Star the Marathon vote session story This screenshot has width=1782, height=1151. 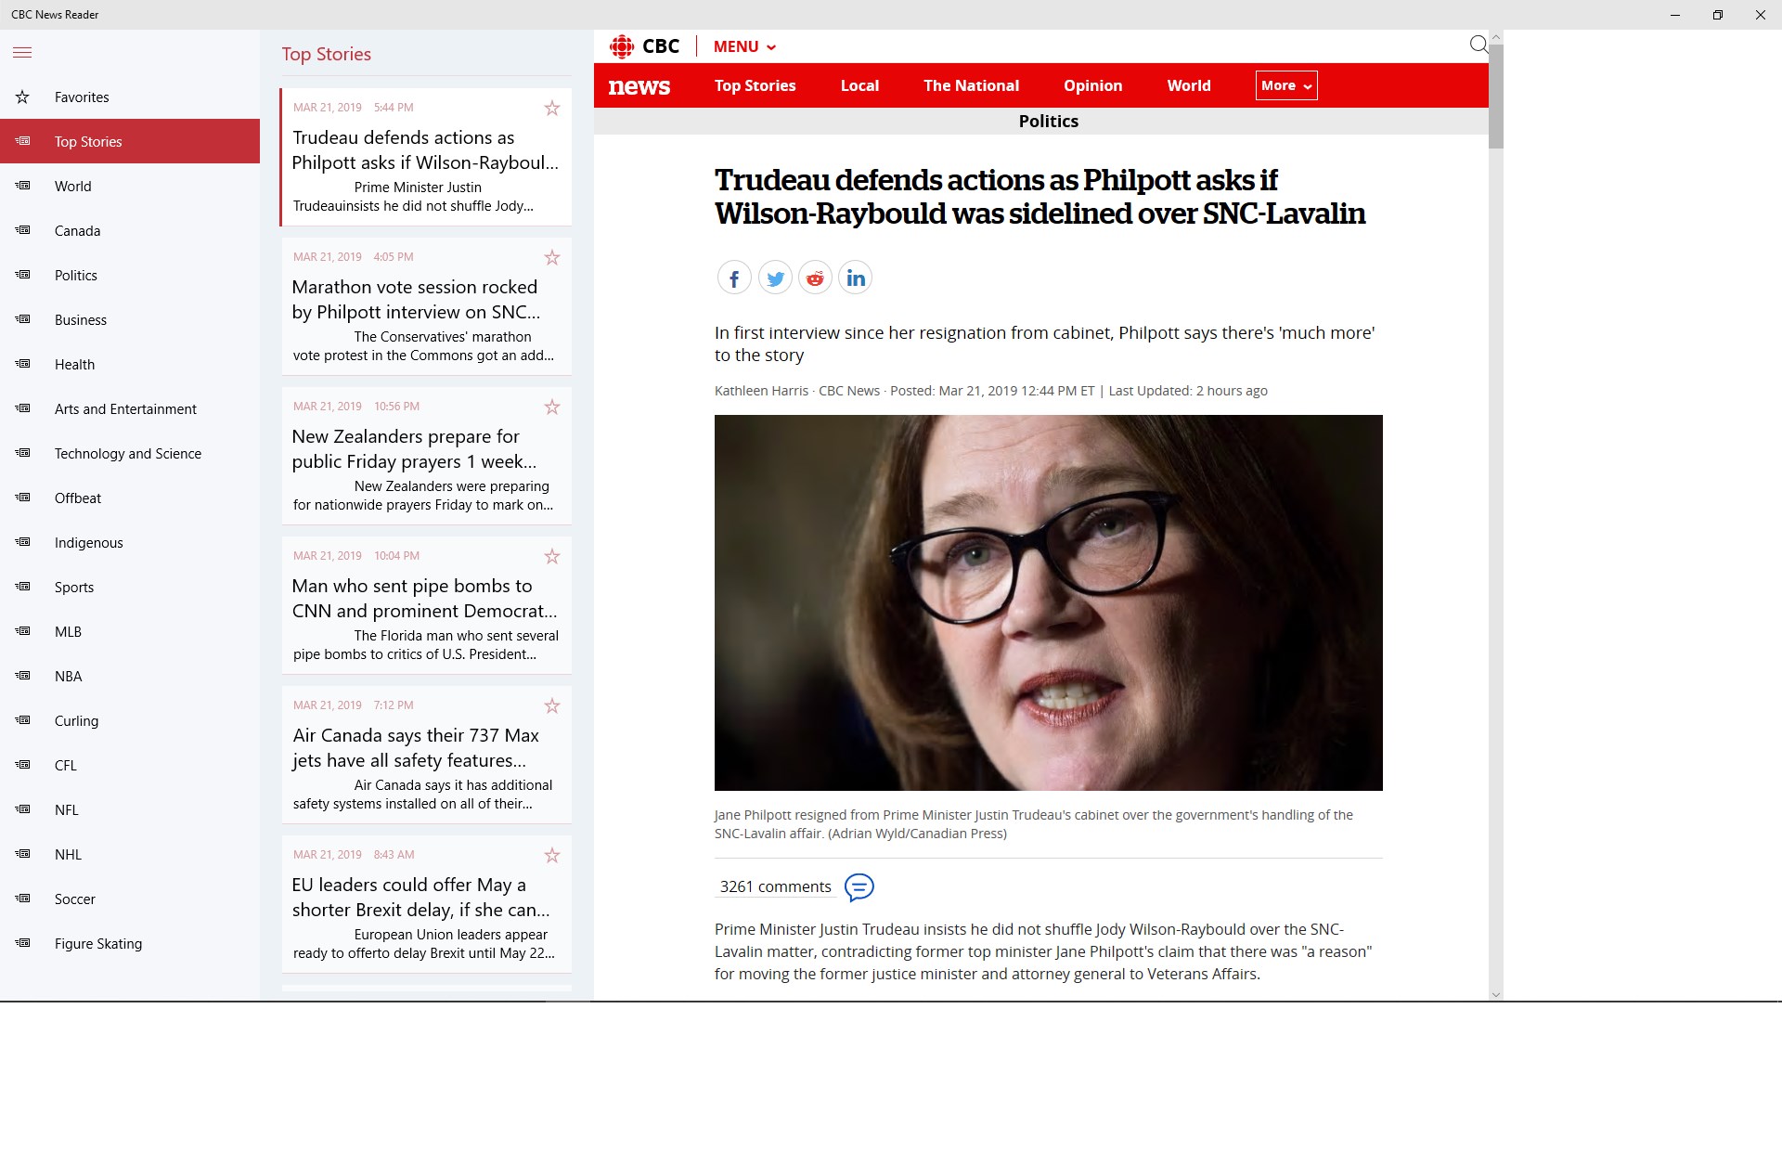coord(552,258)
